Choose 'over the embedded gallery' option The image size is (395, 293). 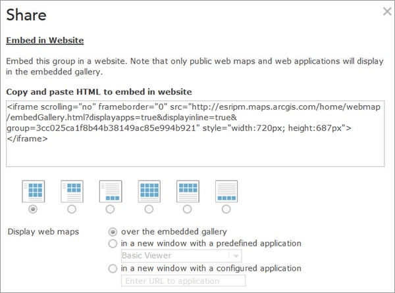pos(113,231)
